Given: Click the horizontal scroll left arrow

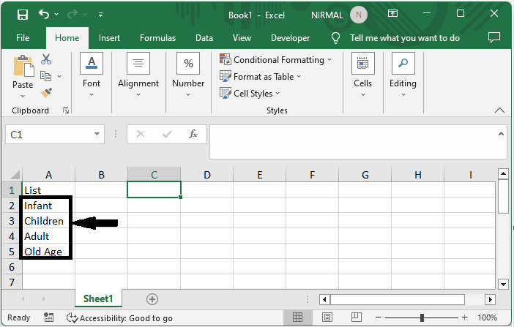Looking at the screenshot, I should [x=324, y=299].
